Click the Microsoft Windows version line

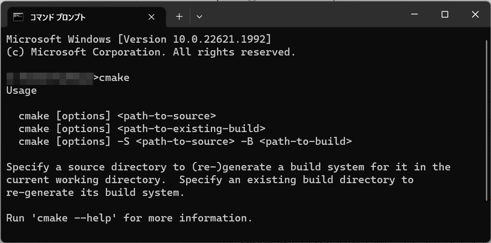click(x=139, y=39)
